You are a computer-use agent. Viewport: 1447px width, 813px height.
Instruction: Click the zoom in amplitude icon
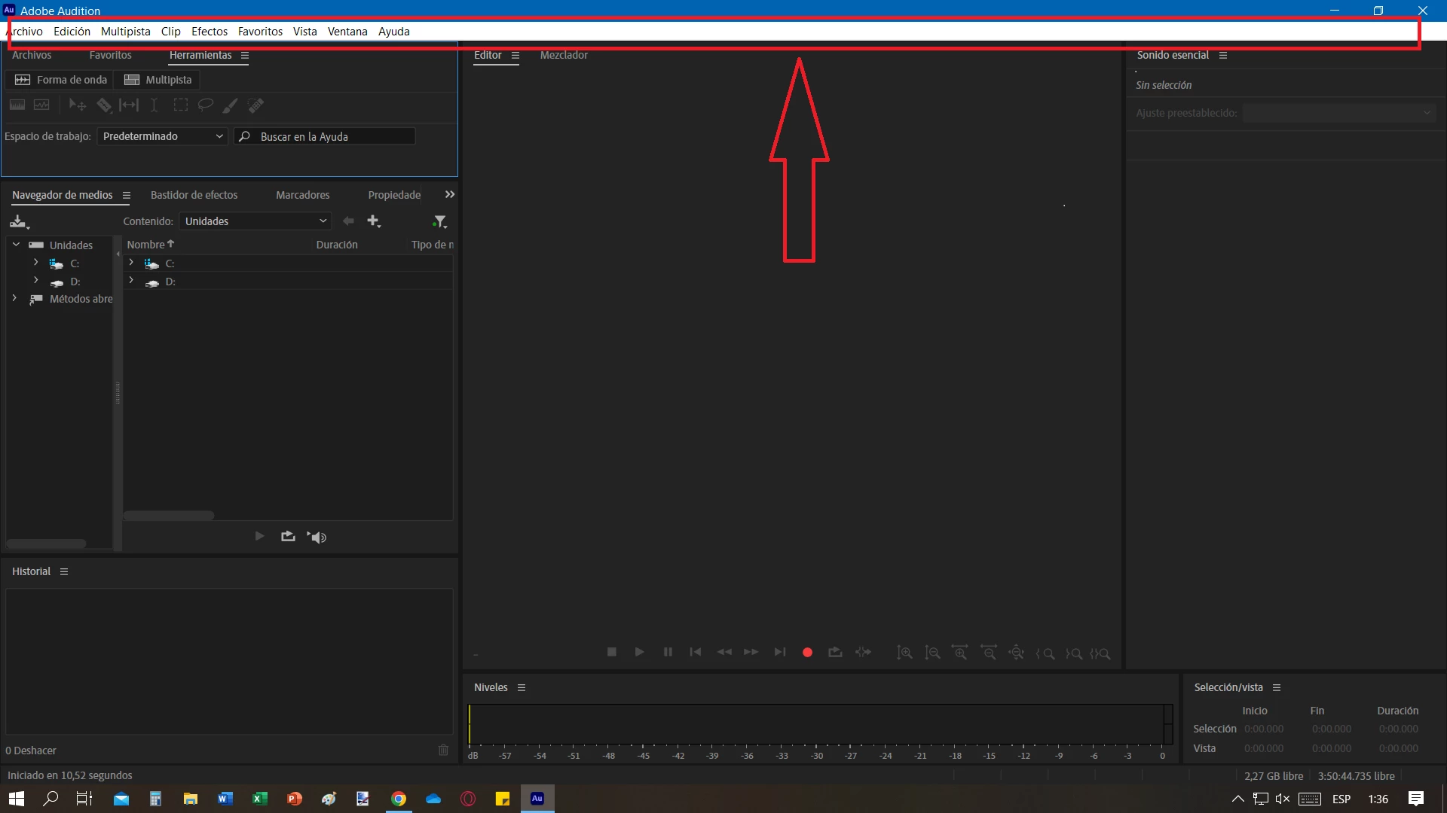(904, 653)
